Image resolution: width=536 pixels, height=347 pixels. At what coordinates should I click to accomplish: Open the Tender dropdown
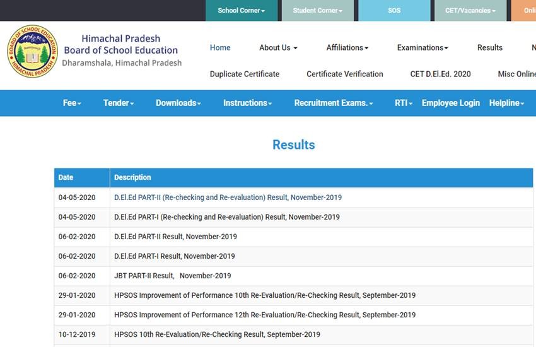coord(119,103)
